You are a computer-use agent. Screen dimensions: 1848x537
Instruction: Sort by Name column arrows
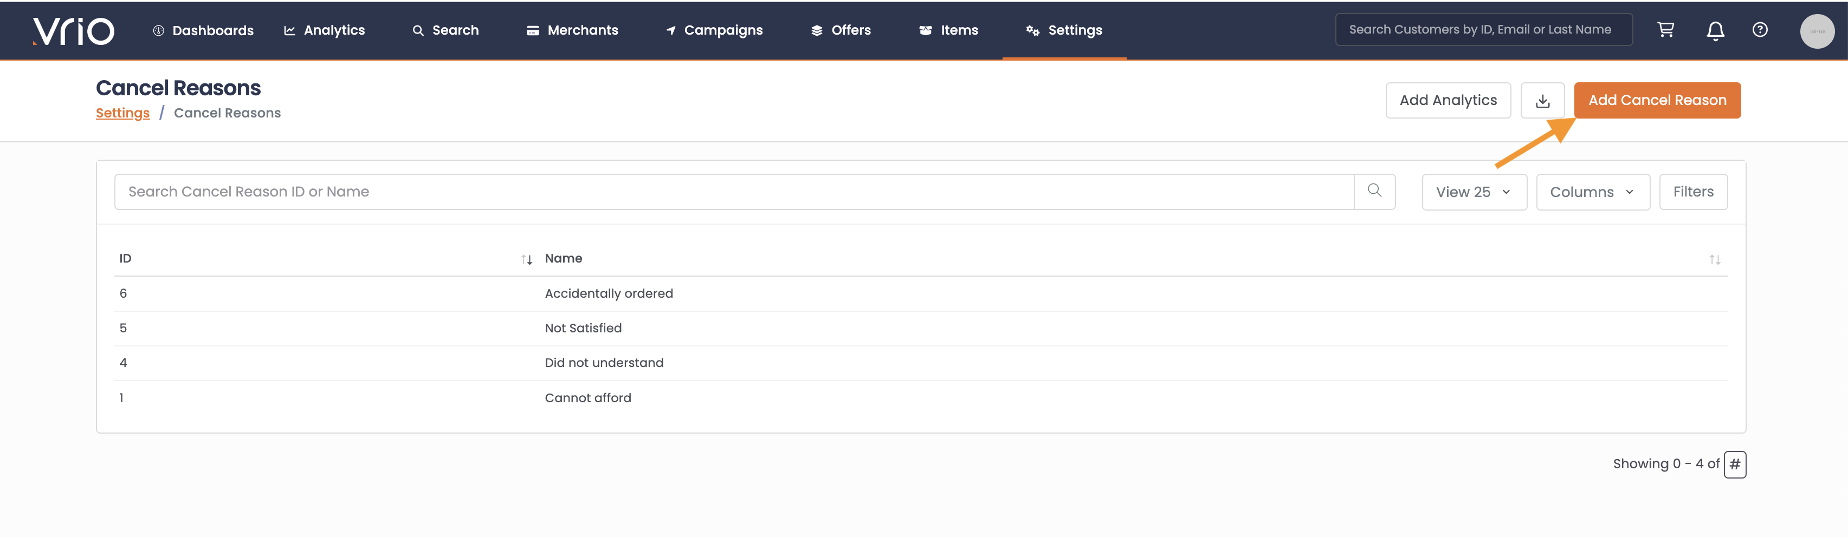click(1715, 259)
